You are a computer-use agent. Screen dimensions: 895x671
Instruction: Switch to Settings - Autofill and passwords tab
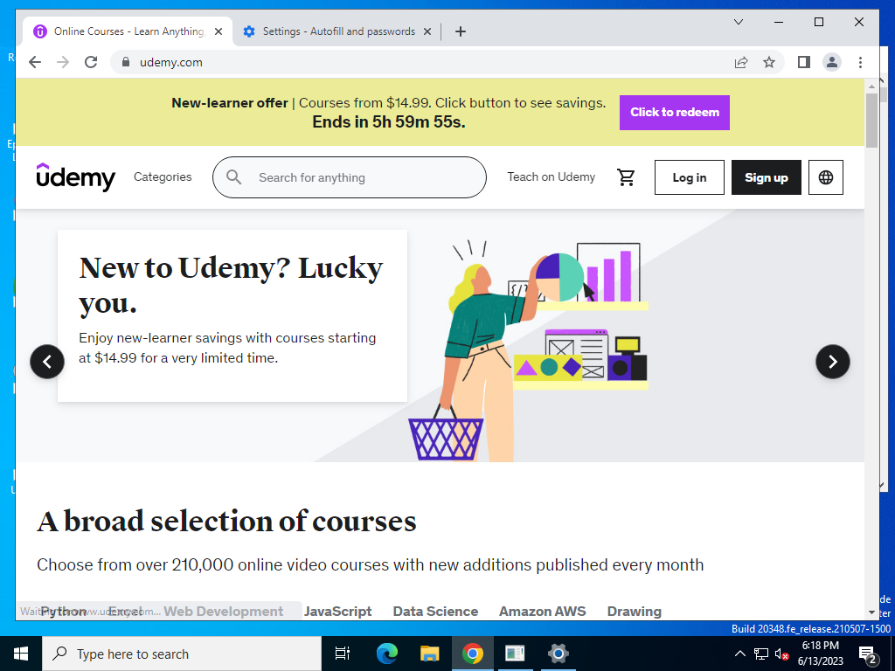tap(336, 31)
